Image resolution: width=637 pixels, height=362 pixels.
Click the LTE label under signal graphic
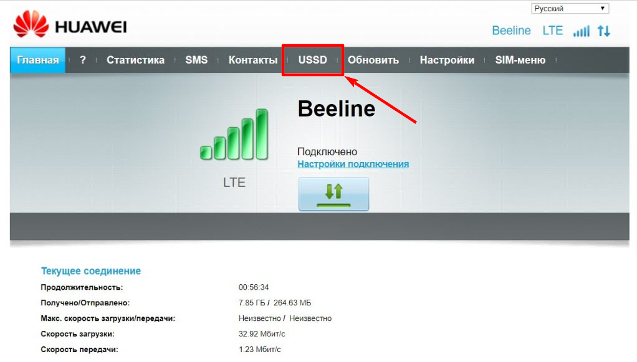(234, 183)
